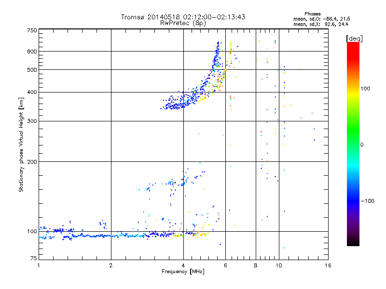Click the x-axis label '16'
Viewport: 386px width, 289px height.
pos(328,265)
